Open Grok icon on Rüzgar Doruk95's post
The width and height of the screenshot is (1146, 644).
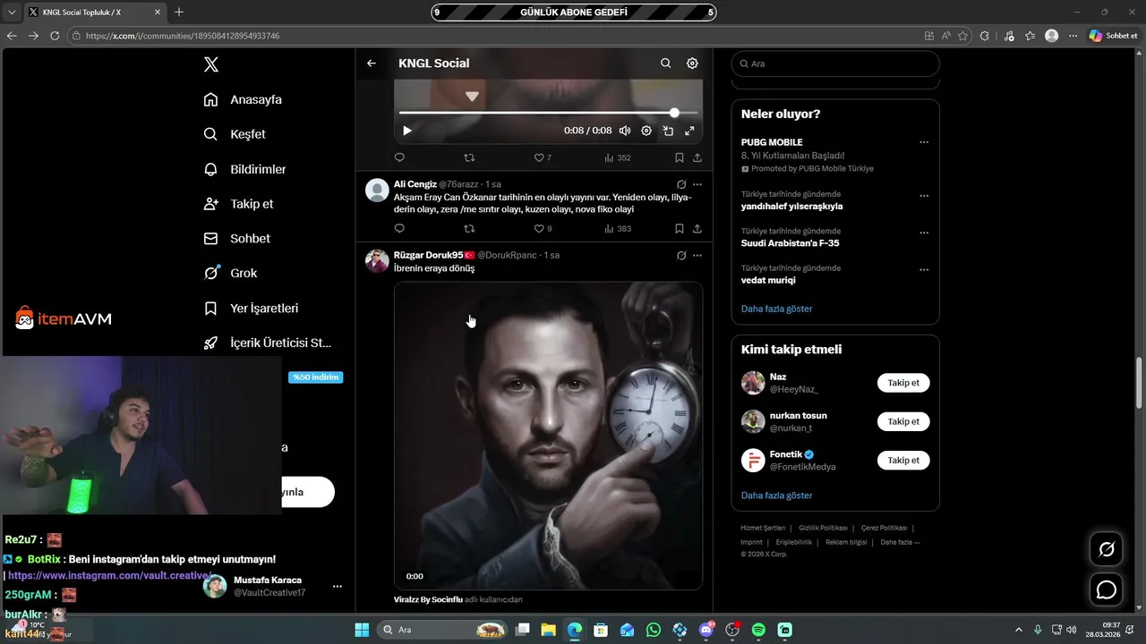(681, 255)
